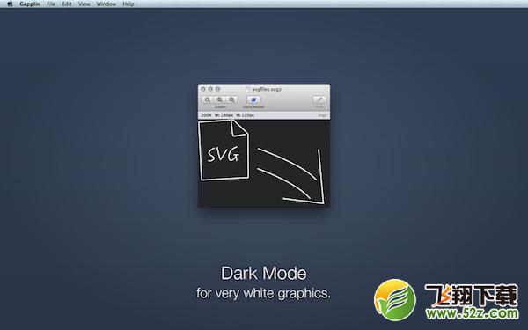Open the Apple menu
The width and height of the screenshot is (528, 330).
(10, 4)
